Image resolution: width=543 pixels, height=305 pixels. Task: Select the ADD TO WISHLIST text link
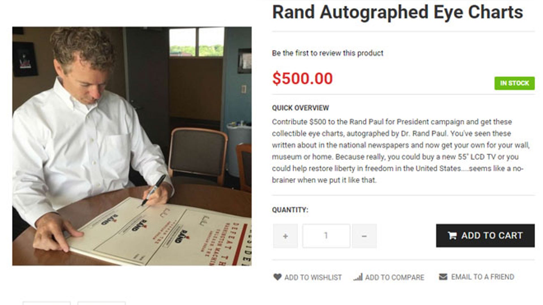[313, 277]
